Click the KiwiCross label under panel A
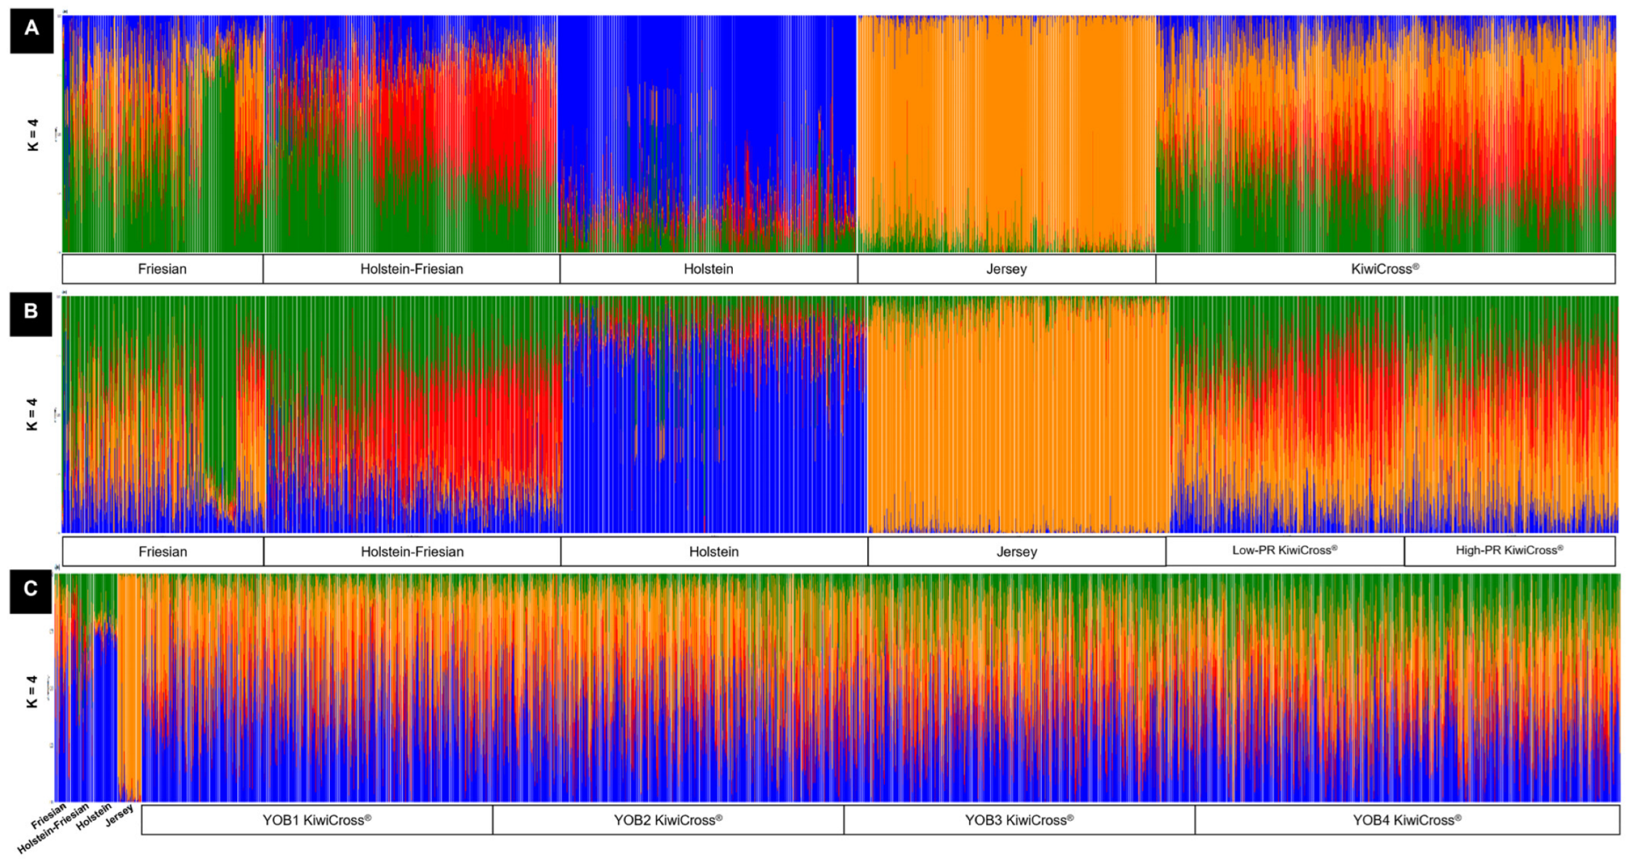Viewport: 1631px width, 864px height. tap(1385, 269)
